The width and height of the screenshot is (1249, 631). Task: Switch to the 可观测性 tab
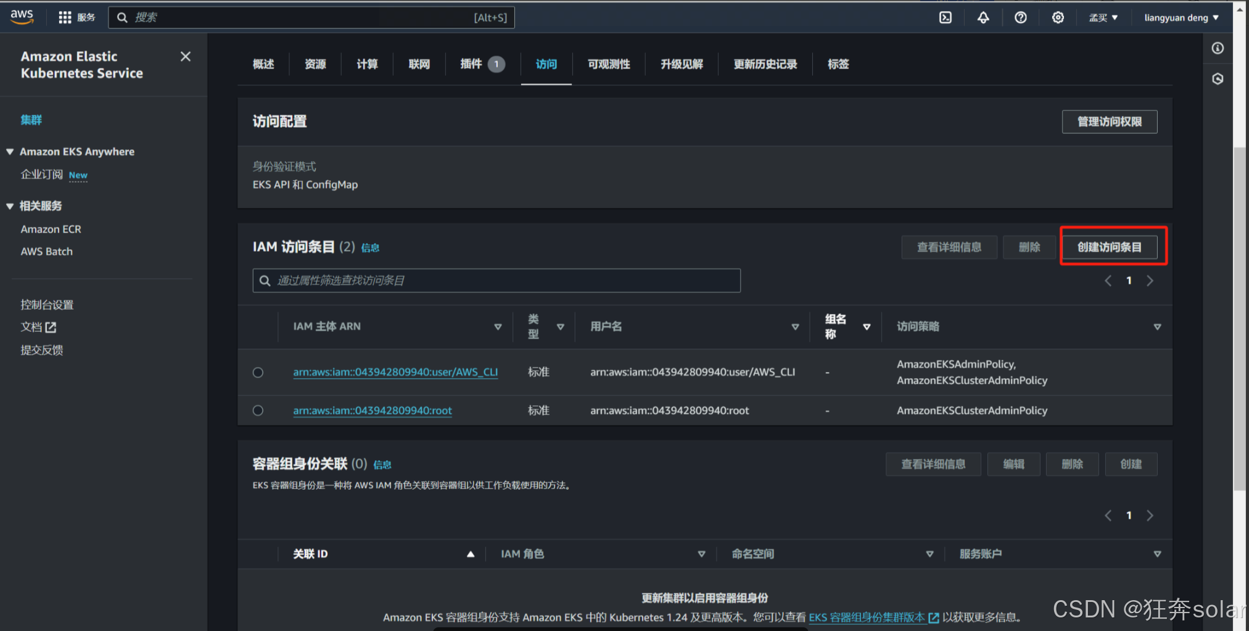[x=609, y=64]
